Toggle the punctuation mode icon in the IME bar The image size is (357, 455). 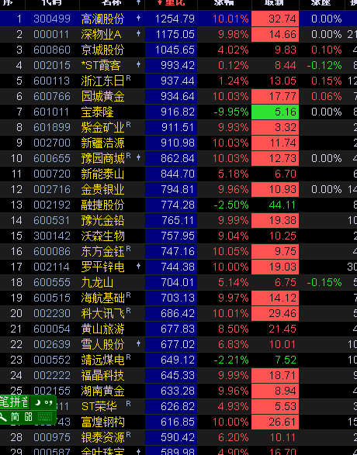click(x=48, y=402)
